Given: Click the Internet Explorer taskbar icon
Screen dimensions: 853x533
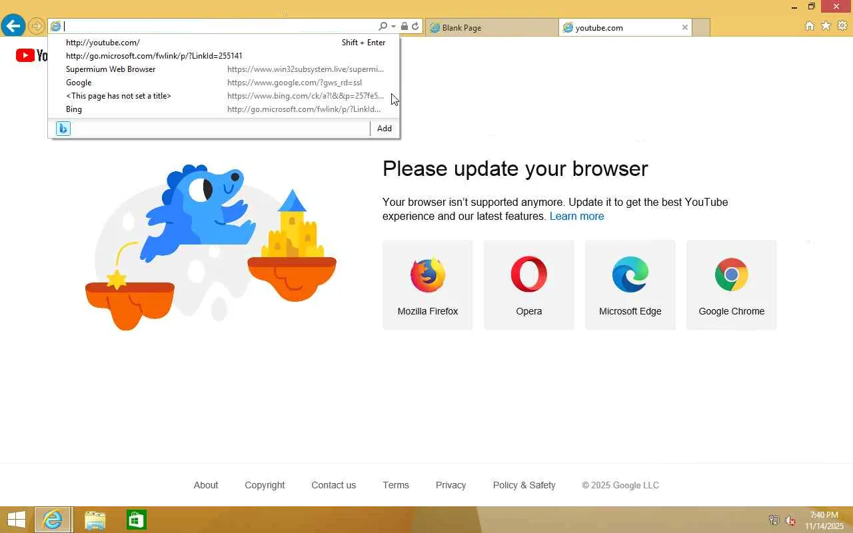Looking at the screenshot, I should [52, 520].
